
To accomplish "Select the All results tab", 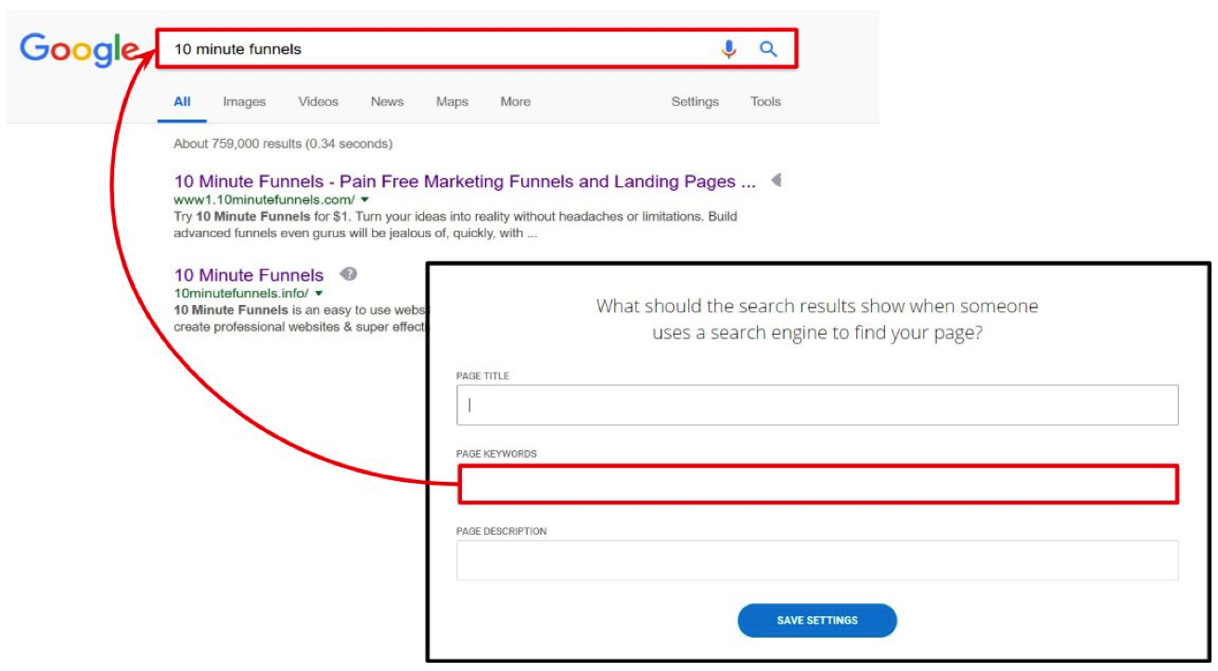I will coord(182,102).
